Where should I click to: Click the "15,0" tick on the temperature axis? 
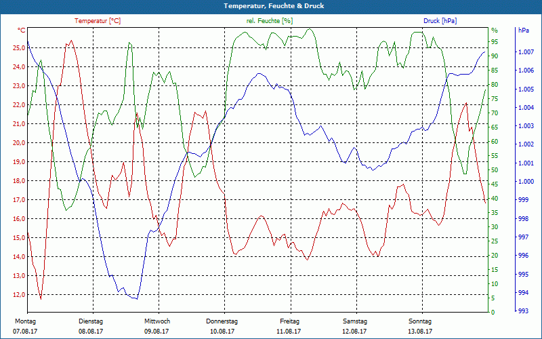(19, 238)
